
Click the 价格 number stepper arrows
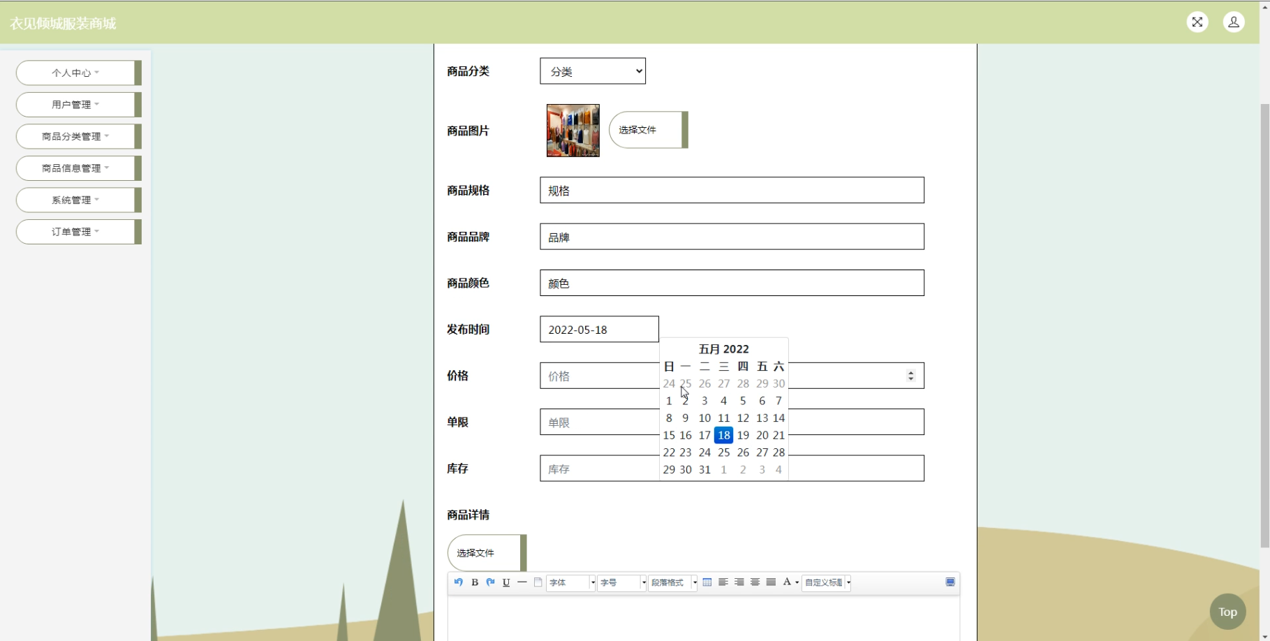click(x=910, y=376)
